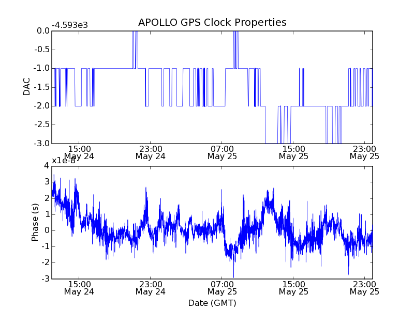The width and height of the screenshot is (414, 310).
Task: Click the 0.0 tick label on DAC axis
Action: pyautogui.click(x=43, y=31)
